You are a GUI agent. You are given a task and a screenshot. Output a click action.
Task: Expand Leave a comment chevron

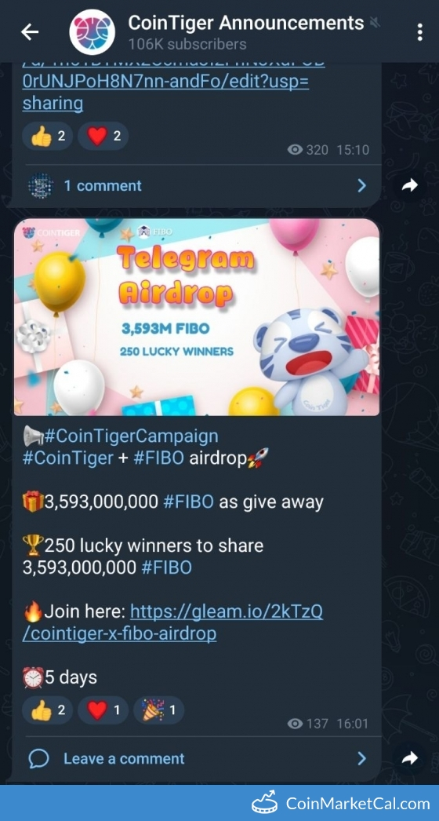coord(361,758)
